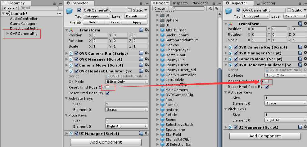Open the Launch scene options menu in Hierarchy
This screenshot has width=307, height=147.
click(x=59, y=14)
